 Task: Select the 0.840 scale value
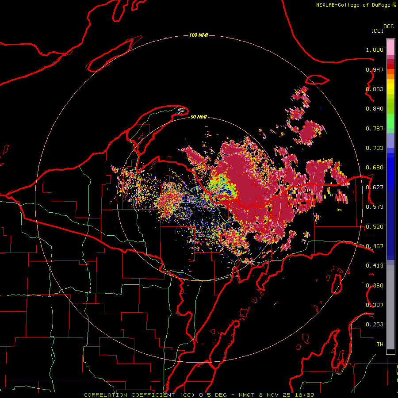[375, 109]
